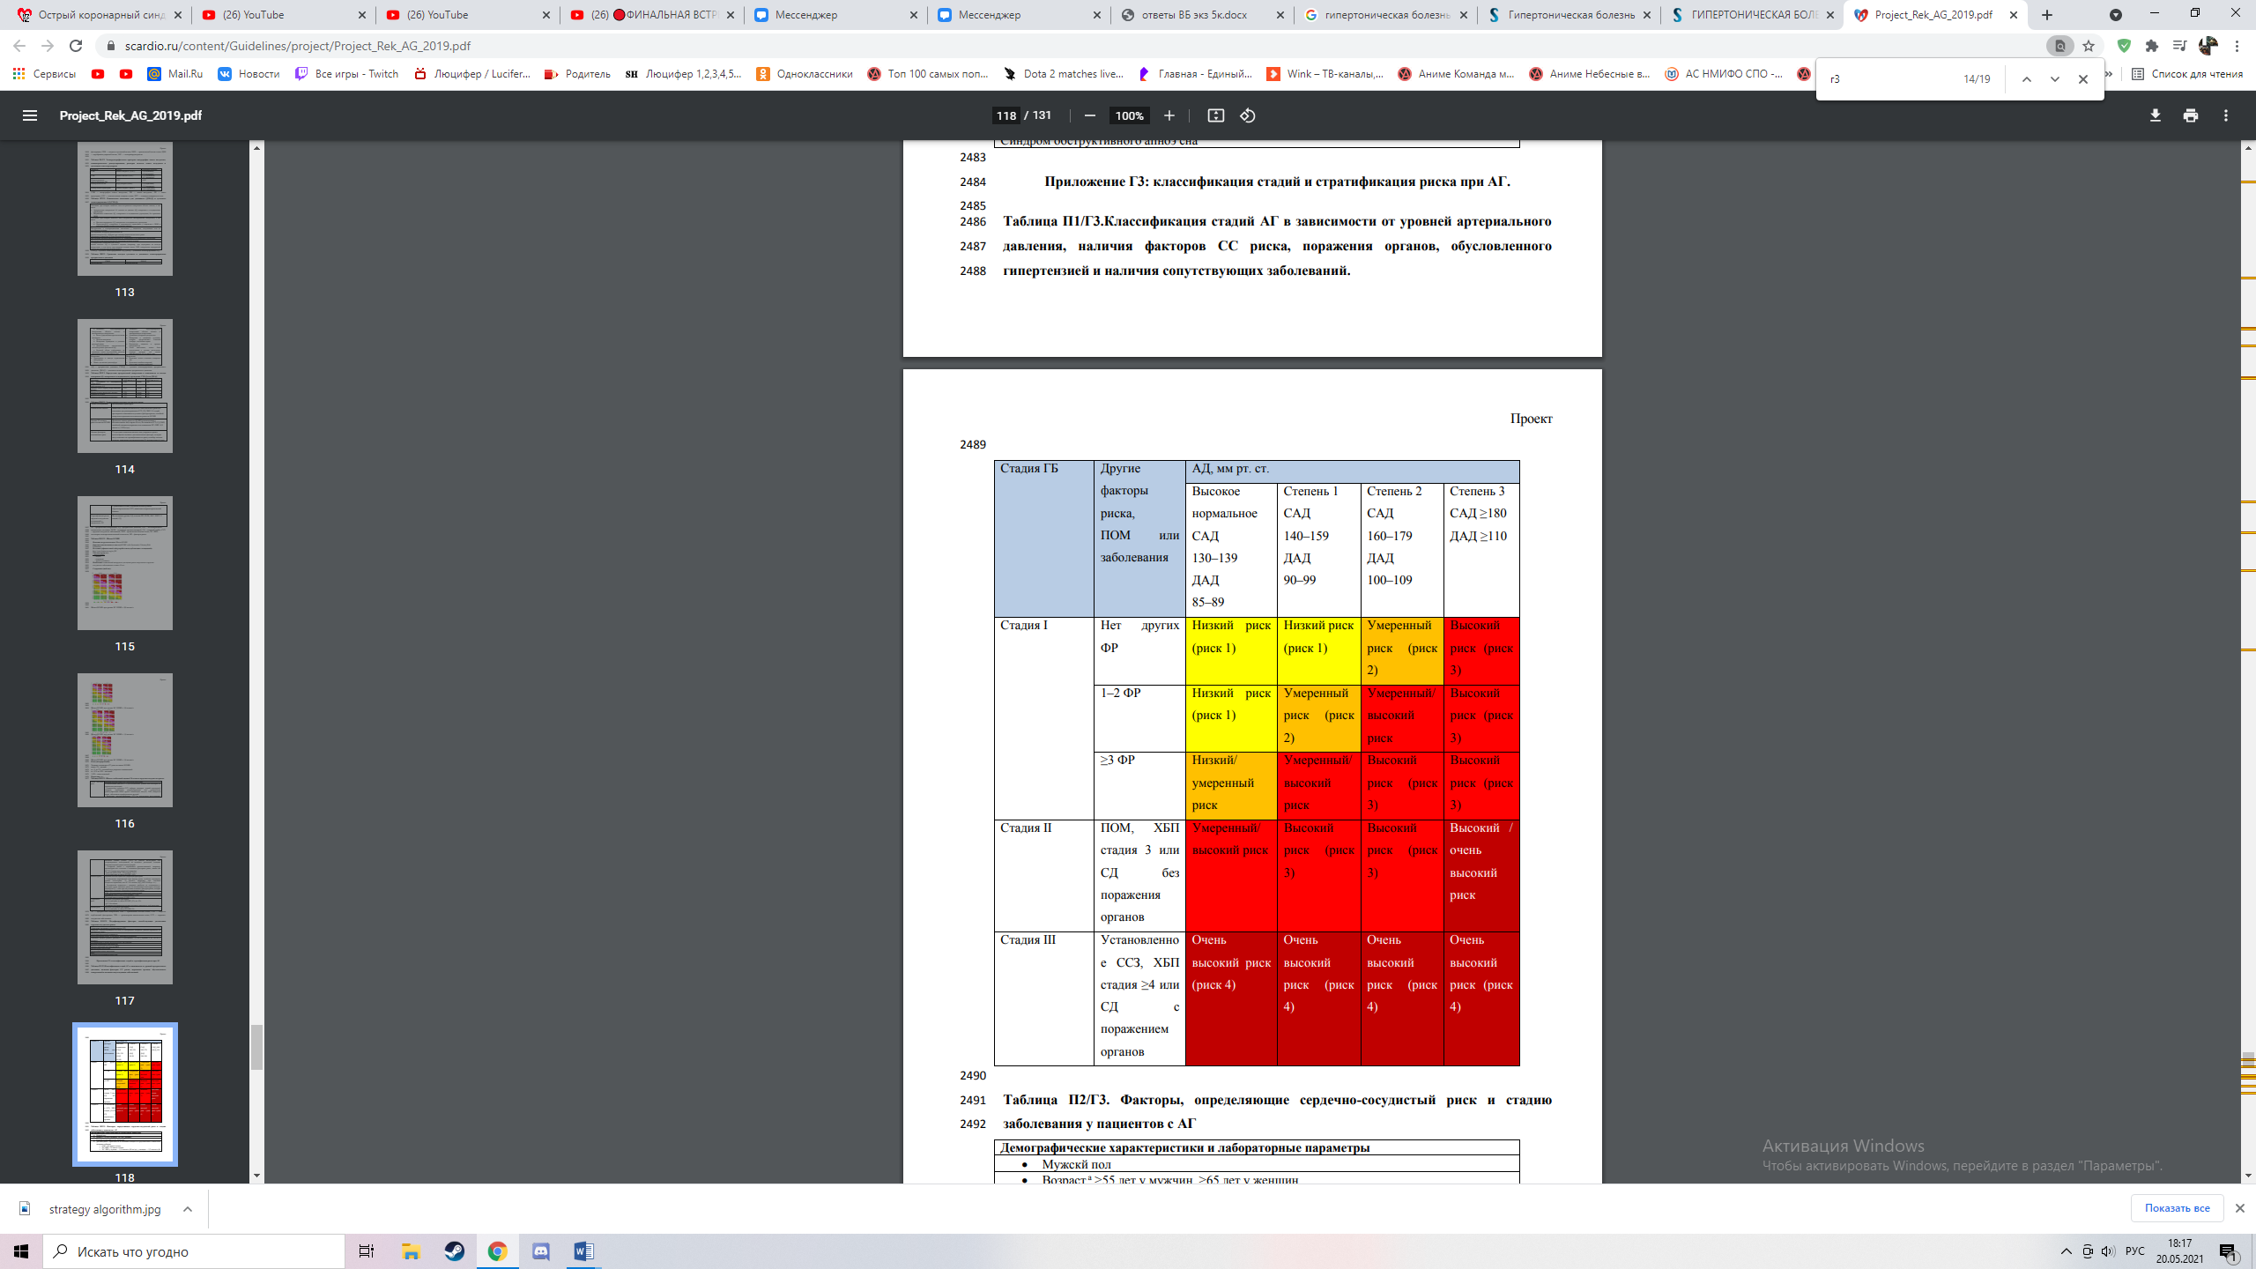Viewport: 2256px width, 1269px height.
Task: Bookmark this page with the star
Action: [x=2089, y=46]
